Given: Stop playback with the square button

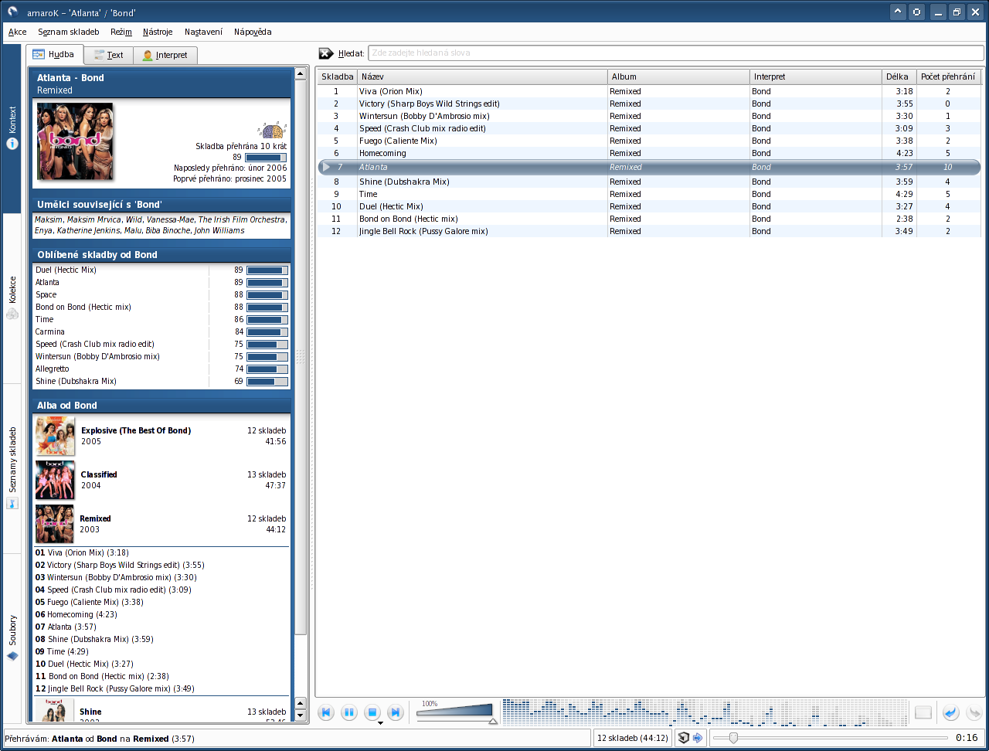Looking at the screenshot, I should tap(372, 712).
